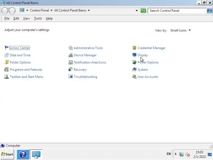
Task: Open the Taskbar and Start Menu link
Action: (x=26, y=77)
